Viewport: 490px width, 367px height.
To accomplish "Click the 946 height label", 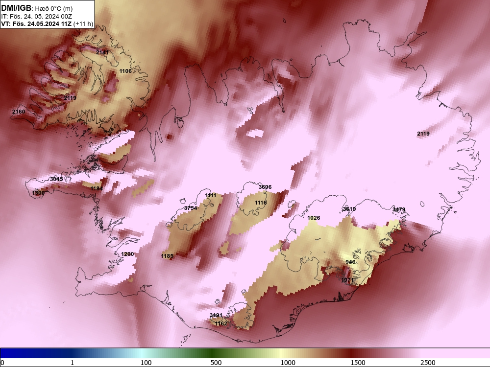I will 350,262.
